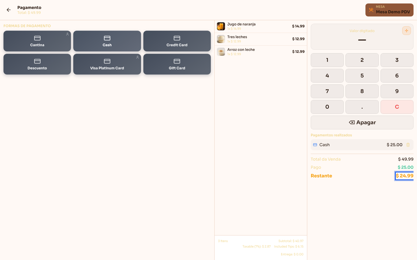
Task: Tap keypad digit 5
Action: (362, 76)
